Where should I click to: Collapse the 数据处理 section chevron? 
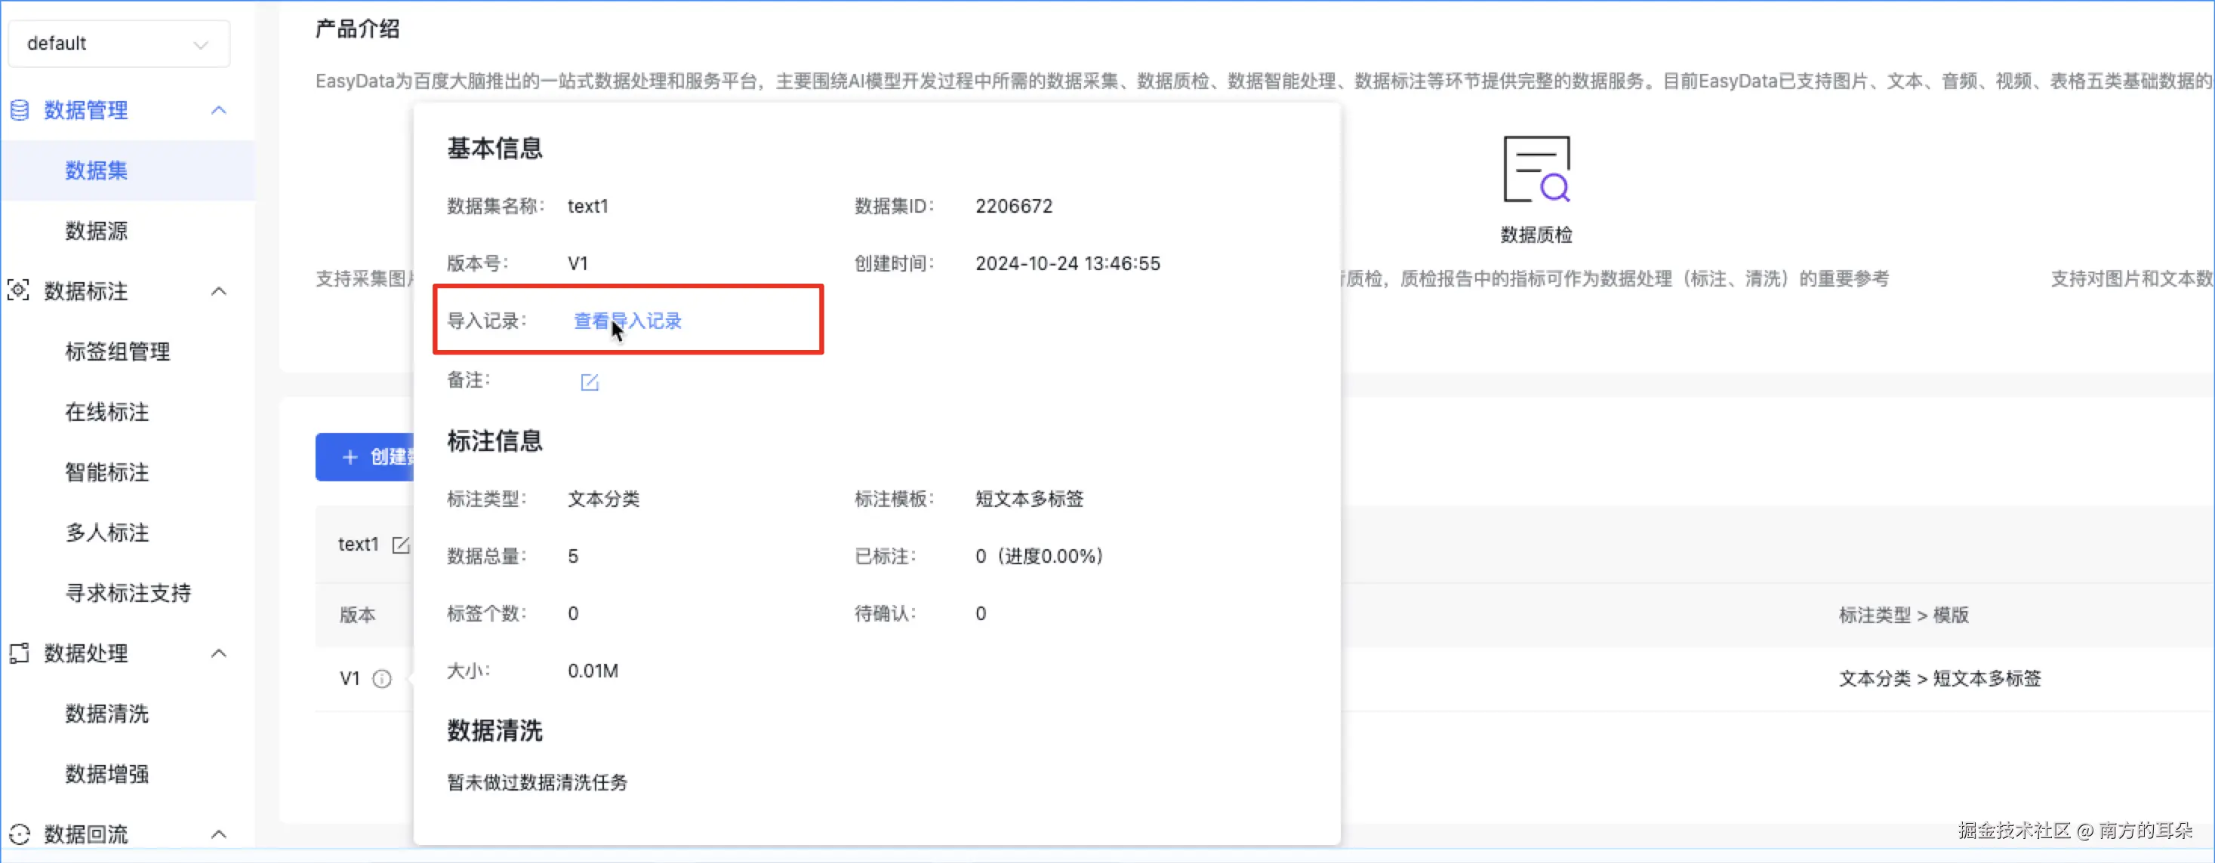[x=218, y=653]
